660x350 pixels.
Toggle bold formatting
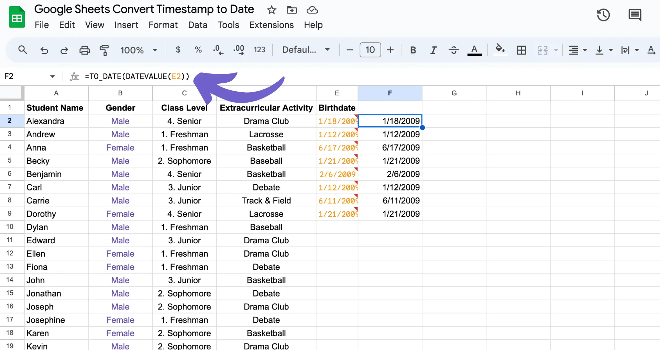[x=413, y=50]
